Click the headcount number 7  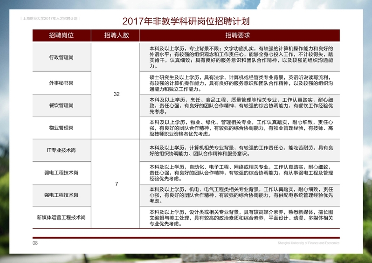117,184
